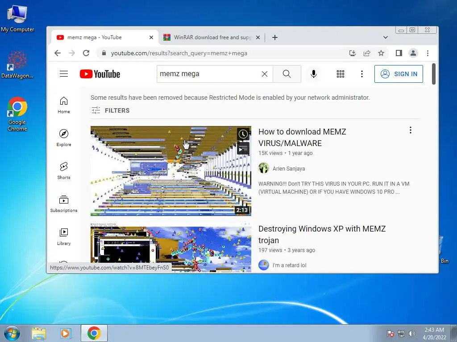Click the network tray icon
This screenshot has width=457, height=342.
click(x=401, y=334)
